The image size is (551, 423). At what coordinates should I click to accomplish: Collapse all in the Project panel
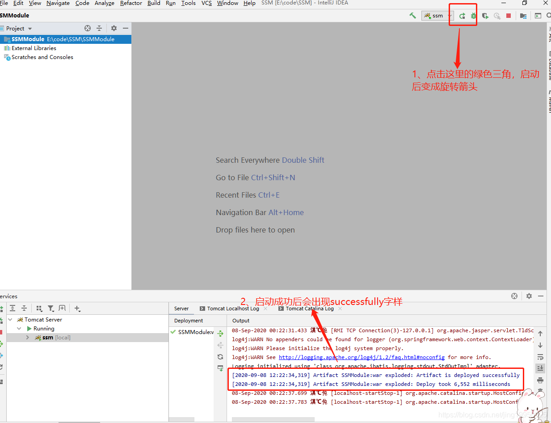click(x=99, y=28)
